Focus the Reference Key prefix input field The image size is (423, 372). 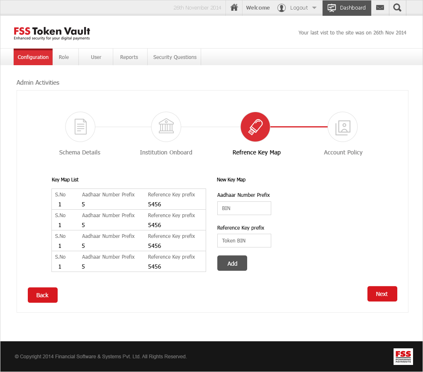244,241
